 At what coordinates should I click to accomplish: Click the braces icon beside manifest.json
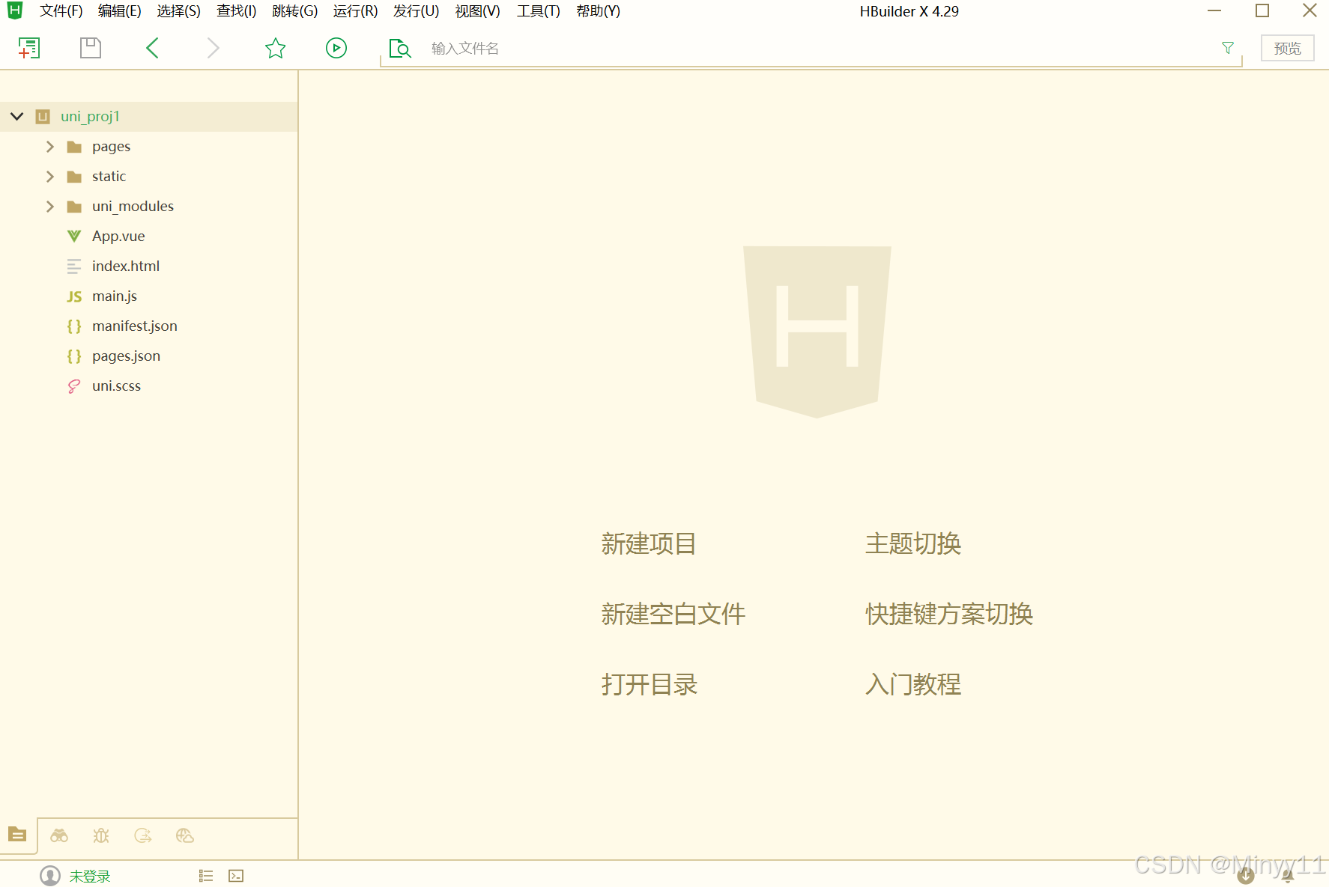pyautogui.click(x=74, y=326)
